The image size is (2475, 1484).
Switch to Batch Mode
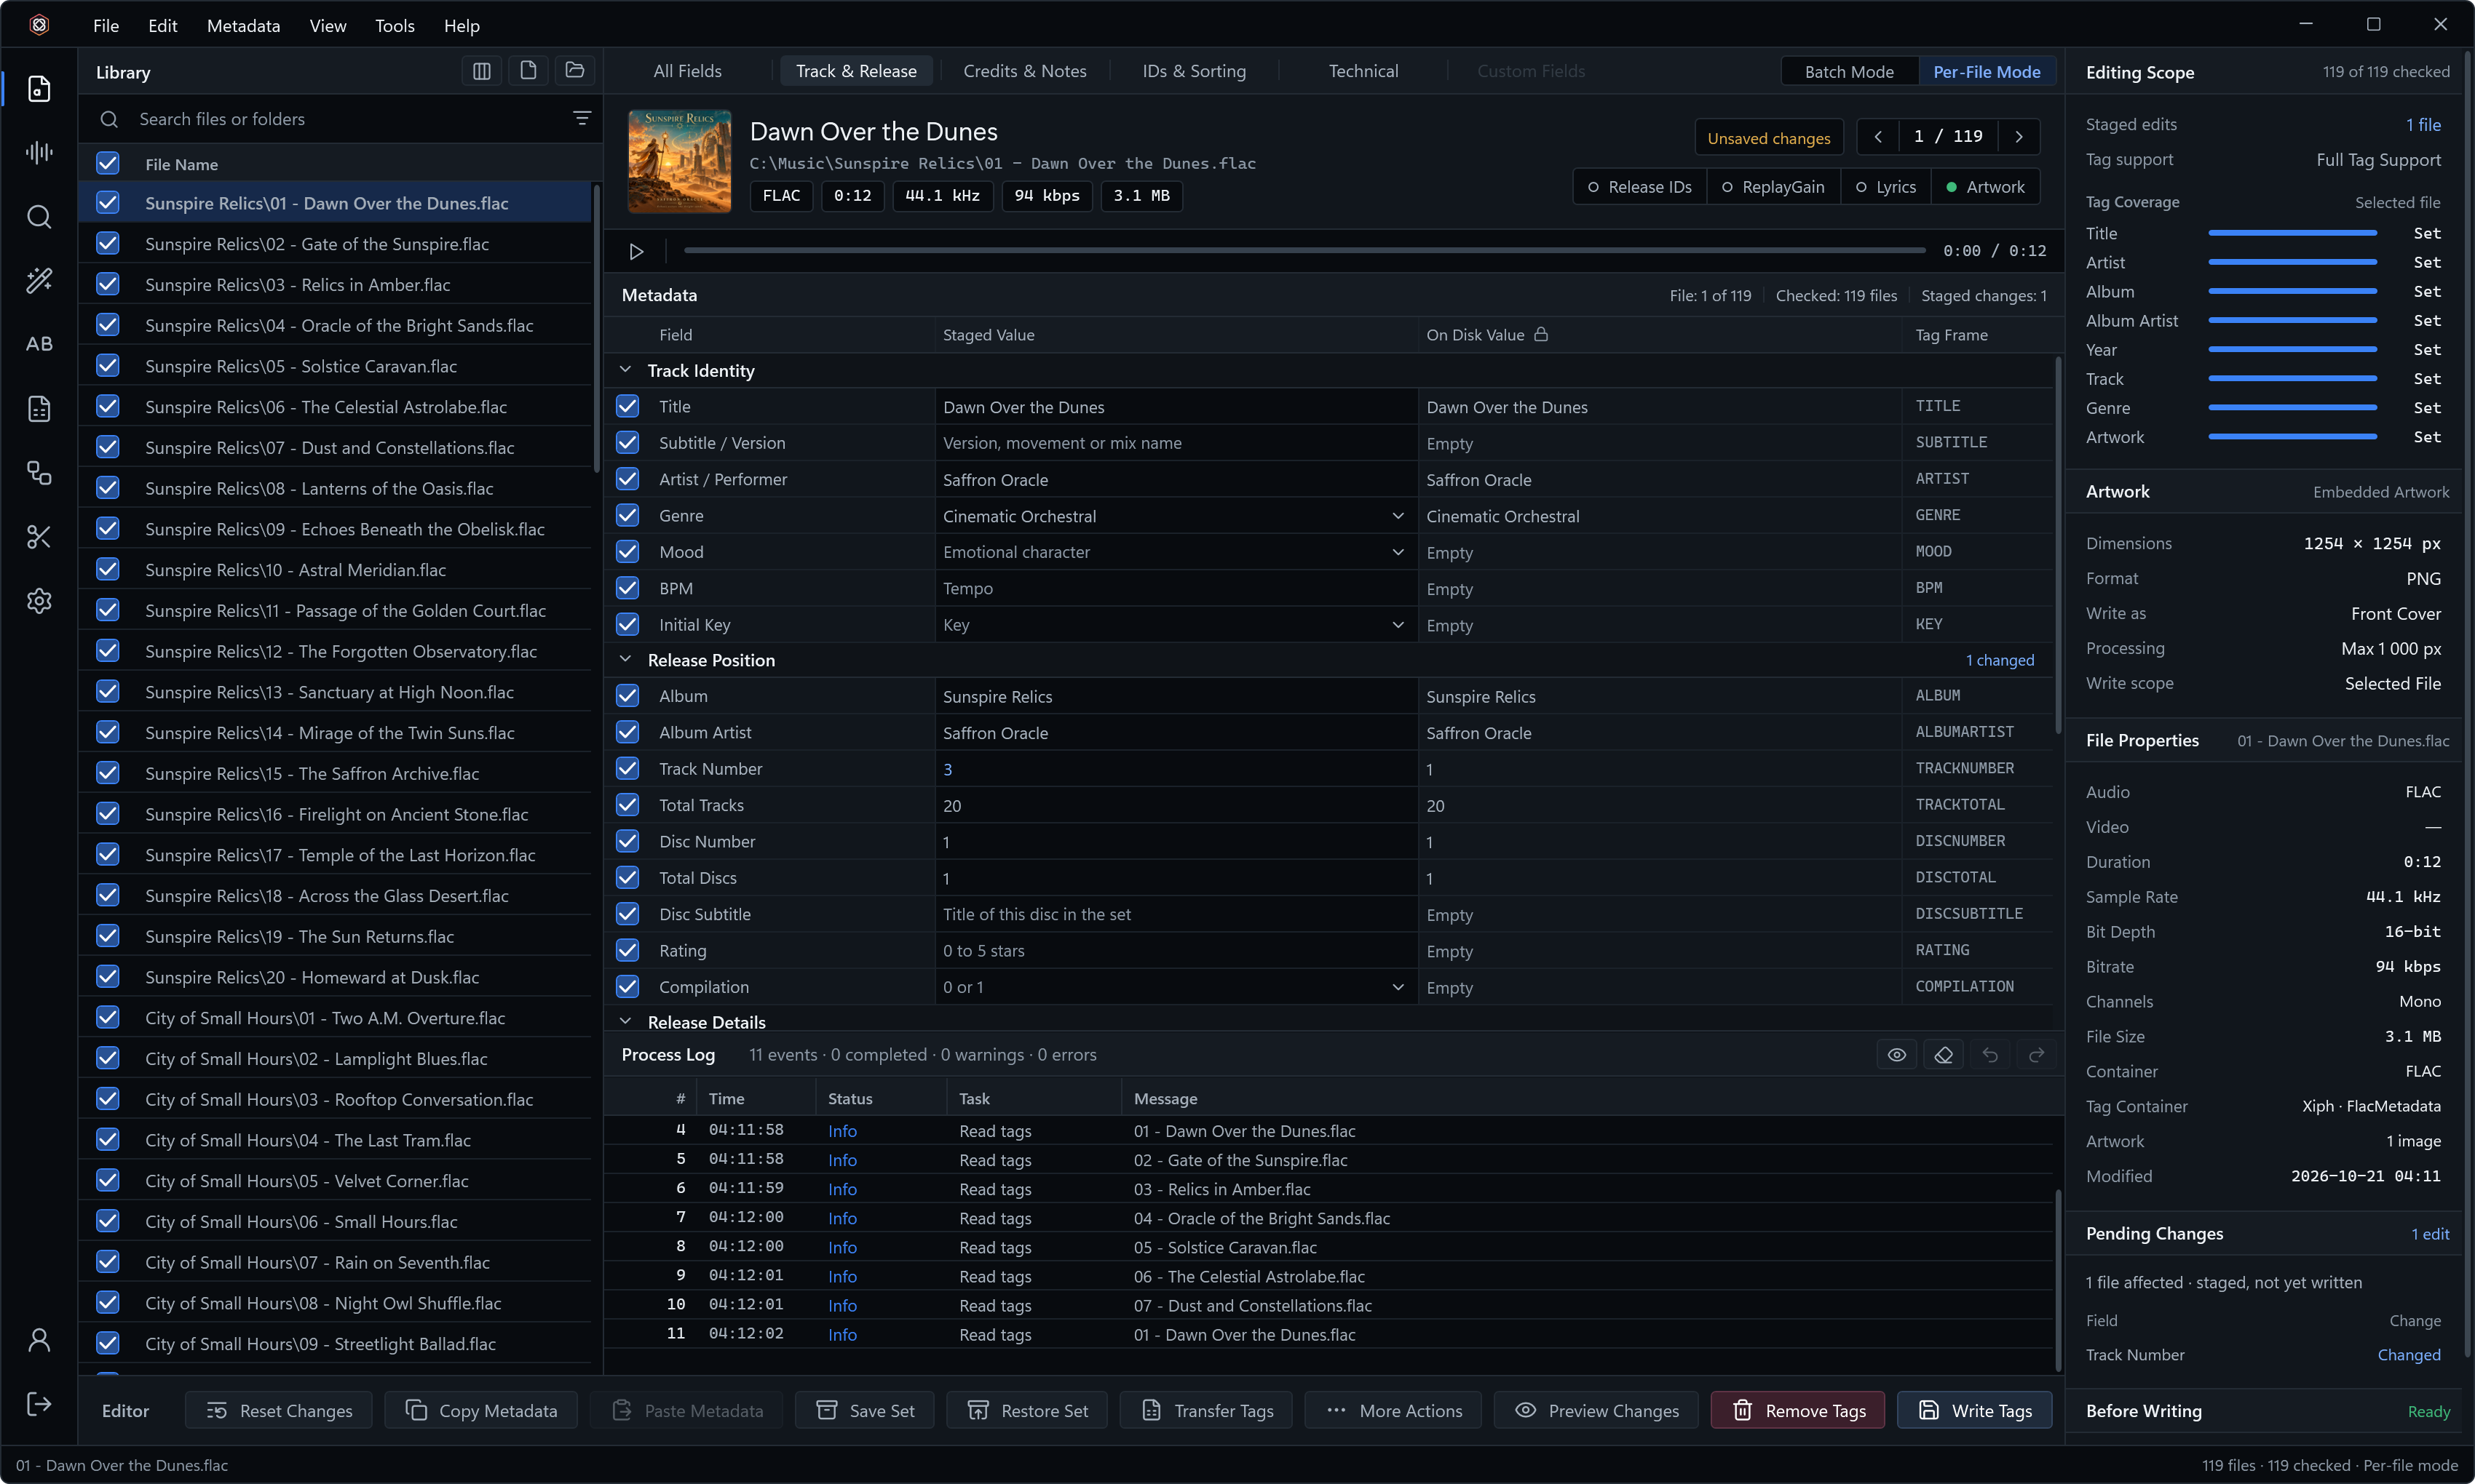pyautogui.click(x=1849, y=72)
